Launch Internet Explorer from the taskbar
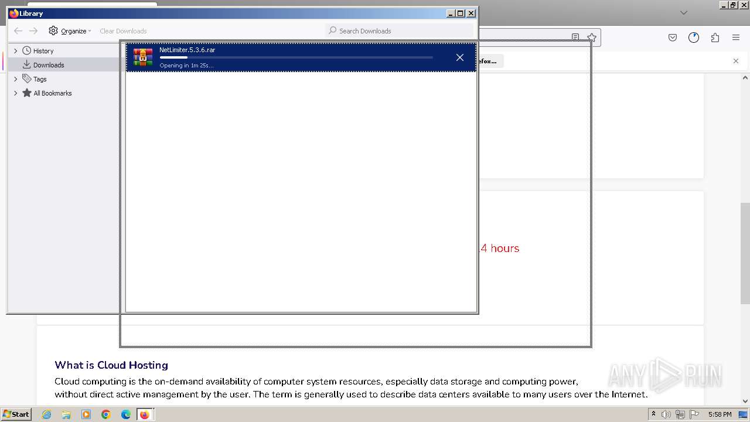 pyautogui.click(x=47, y=414)
